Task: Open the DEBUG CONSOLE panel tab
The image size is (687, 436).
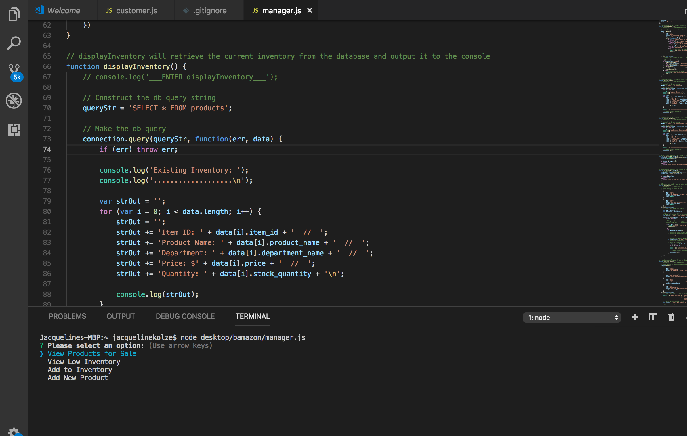Action: [x=185, y=316]
